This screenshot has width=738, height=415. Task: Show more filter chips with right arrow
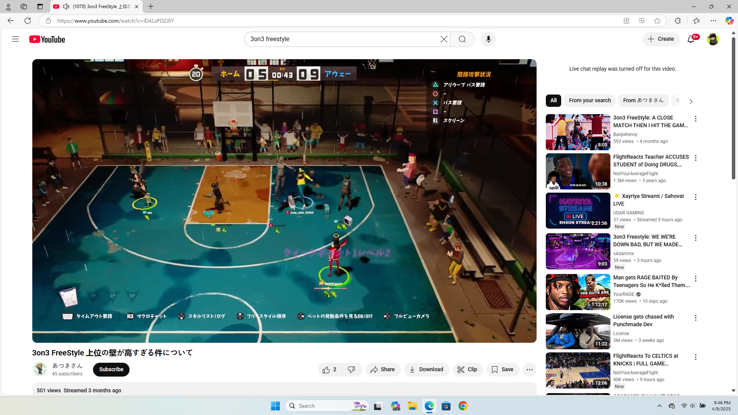691,101
